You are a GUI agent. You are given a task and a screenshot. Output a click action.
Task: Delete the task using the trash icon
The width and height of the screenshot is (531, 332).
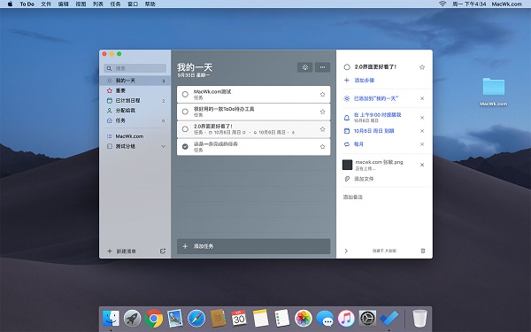pyautogui.click(x=423, y=251)
